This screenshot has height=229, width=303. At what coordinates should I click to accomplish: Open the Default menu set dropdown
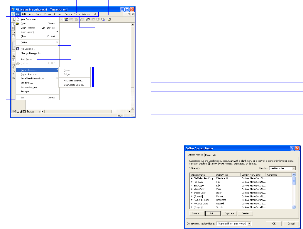click(x=249, y=223)
